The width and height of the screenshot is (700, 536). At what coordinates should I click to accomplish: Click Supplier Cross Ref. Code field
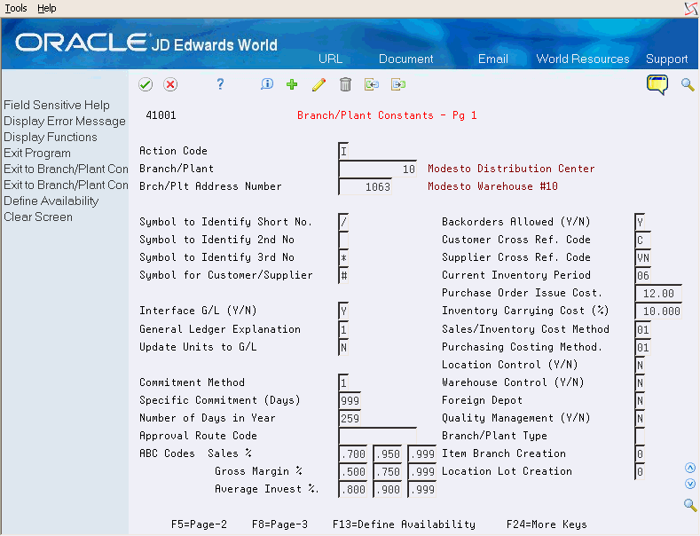pos(642,257)
